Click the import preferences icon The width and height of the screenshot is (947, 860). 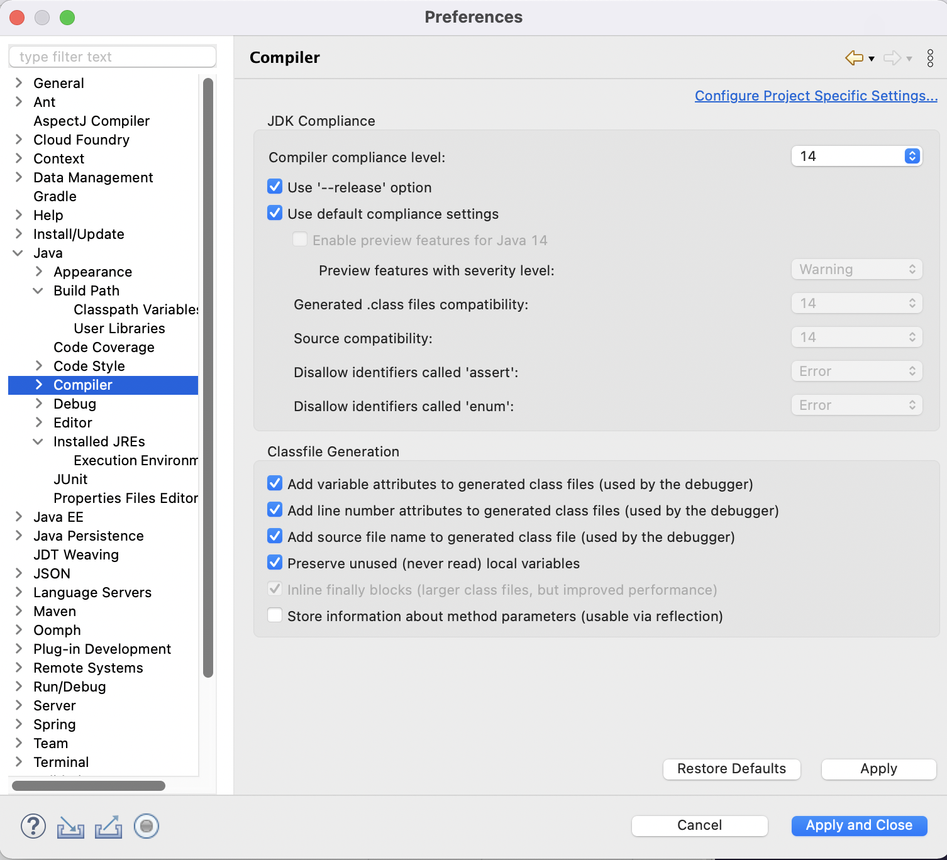coord(70,827)
